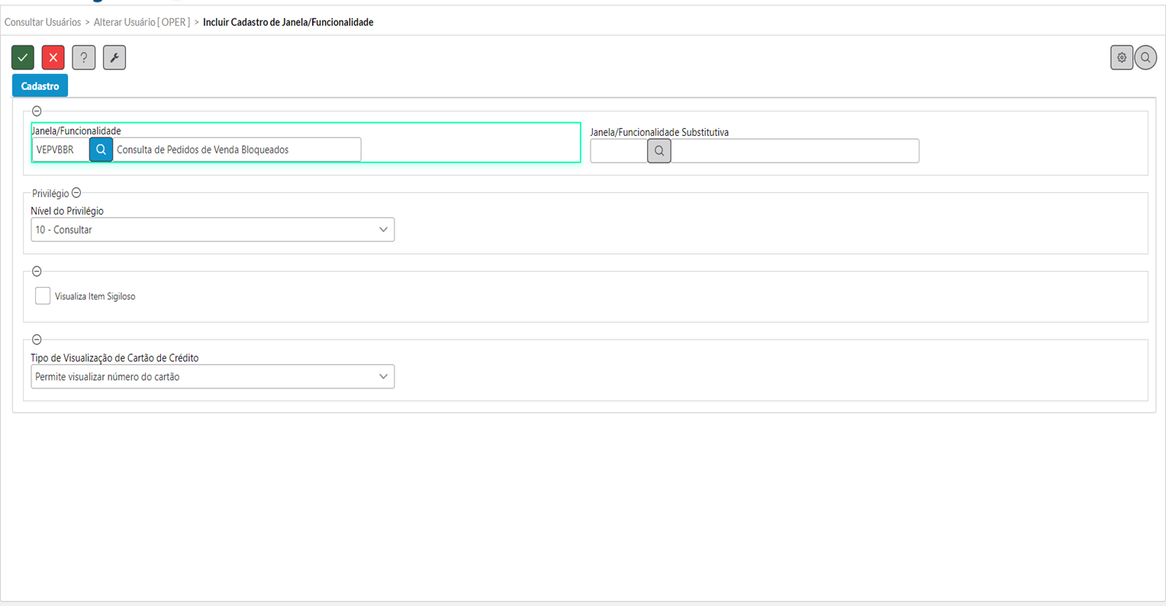Open the wrench tools icon
The width and height of the screenshot is (1166, 606).
pos(114,57)
